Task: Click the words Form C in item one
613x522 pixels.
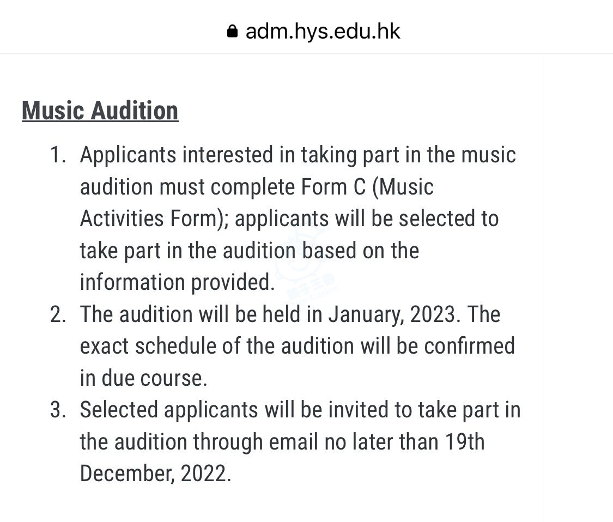Action: 333,187
